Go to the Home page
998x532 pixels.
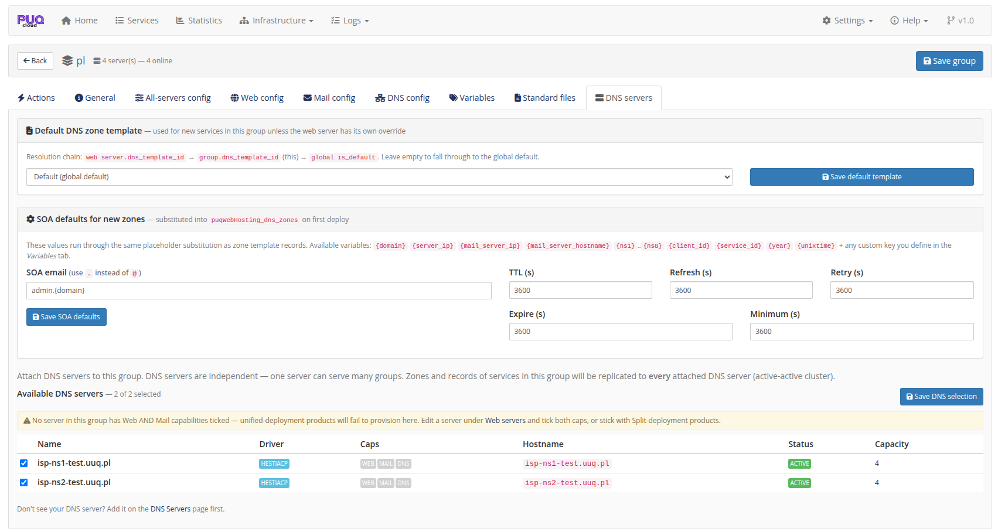80,21
